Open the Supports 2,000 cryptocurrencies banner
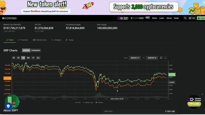Screen dimensions: 205x115 click(x=144, y=7)
